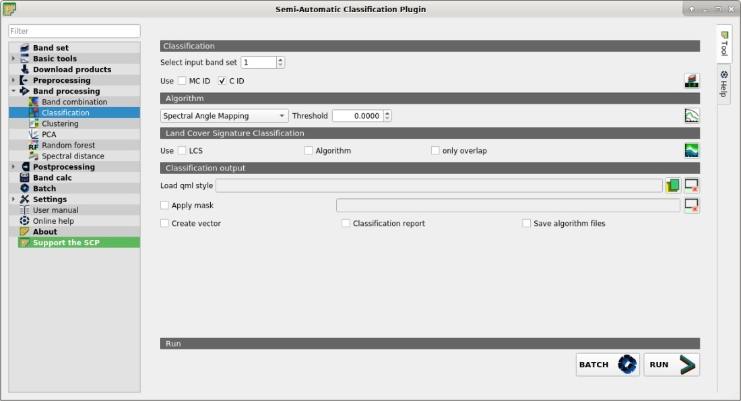This screenshot has width=741, height=401.
Task: Click green icon to load qml style file
Action: (x=673, y=185)
